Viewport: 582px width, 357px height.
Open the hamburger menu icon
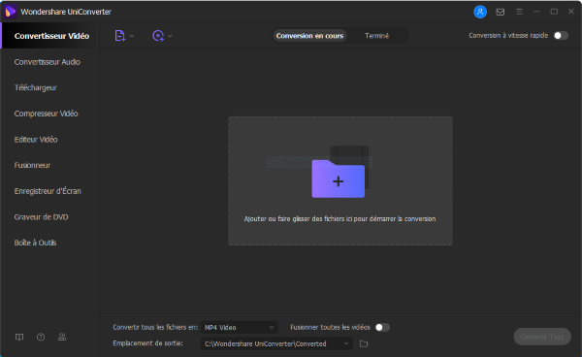(x=519, y=12)
